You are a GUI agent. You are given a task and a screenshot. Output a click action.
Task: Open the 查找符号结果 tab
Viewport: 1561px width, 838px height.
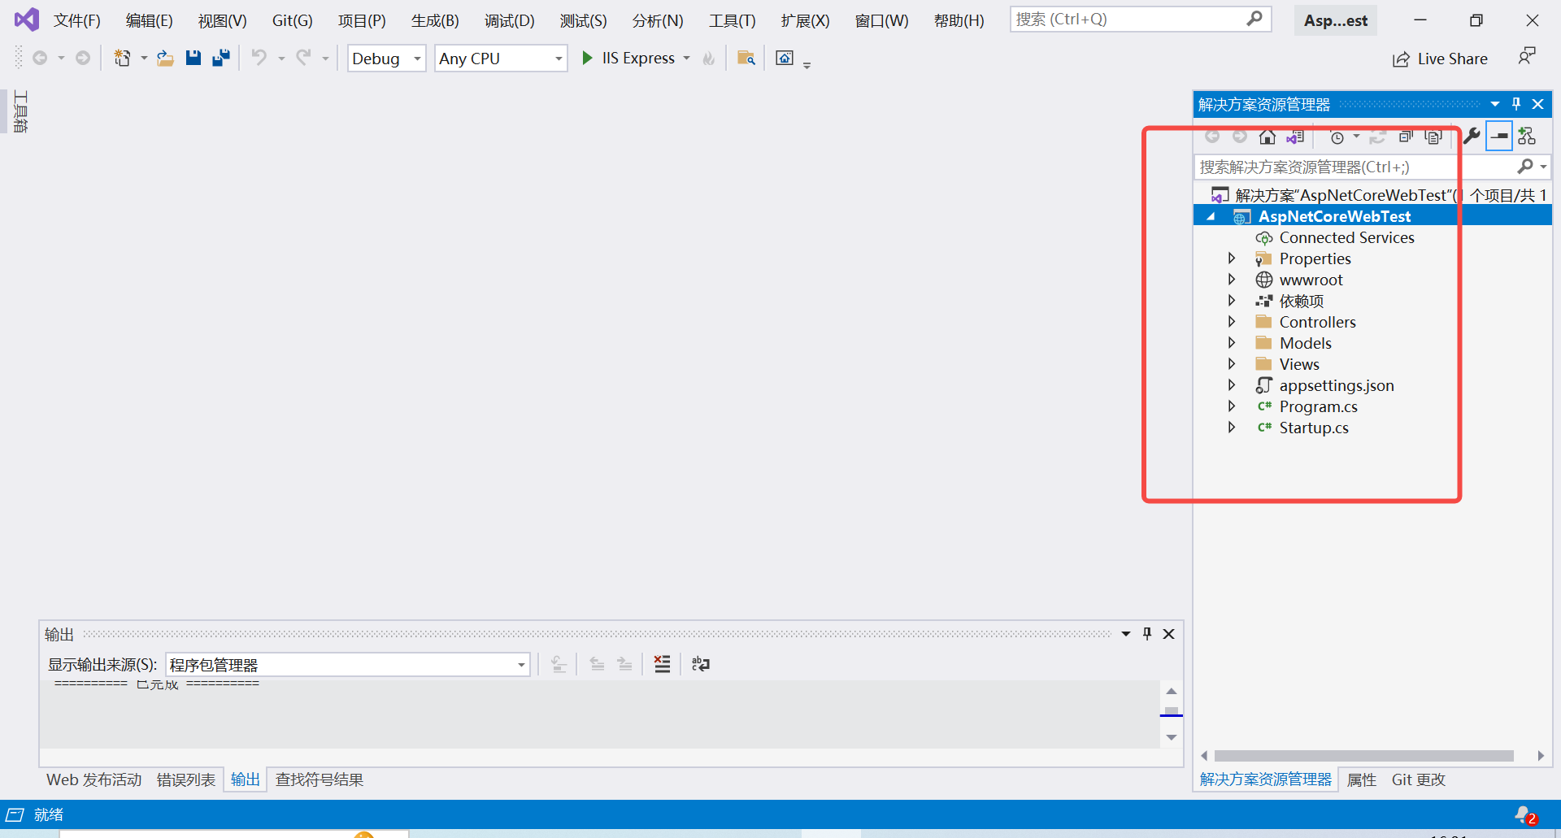click(320, 779)
